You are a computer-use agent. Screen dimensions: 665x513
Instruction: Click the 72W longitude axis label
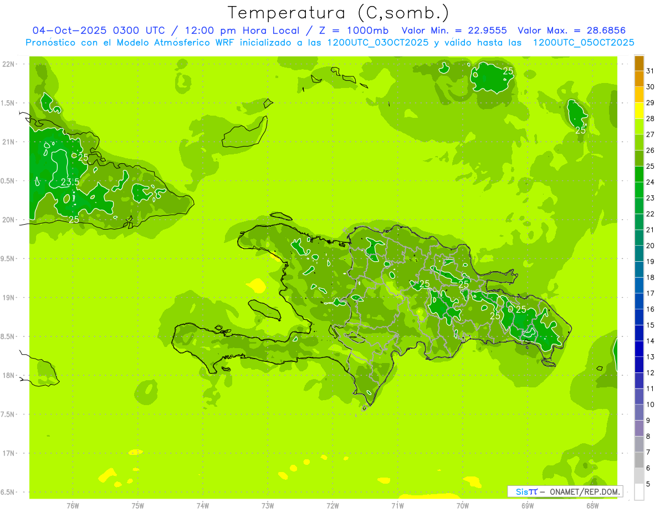(332, 506)
